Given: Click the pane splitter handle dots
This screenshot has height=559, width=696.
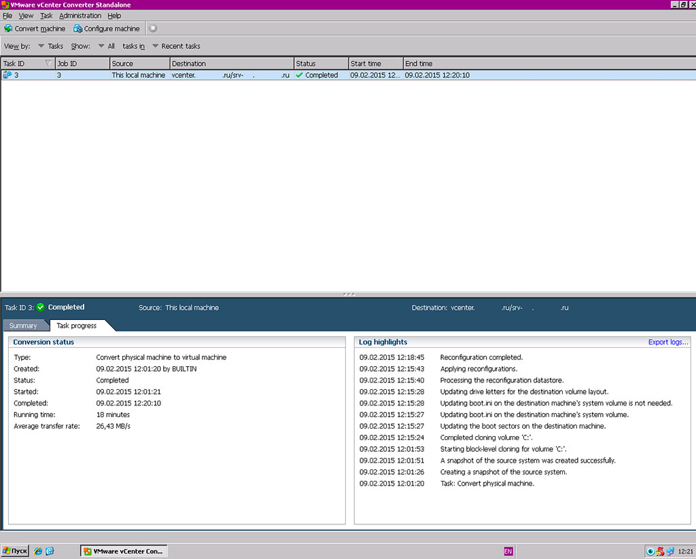Looking at the screenshot, I should coord(349,294).
